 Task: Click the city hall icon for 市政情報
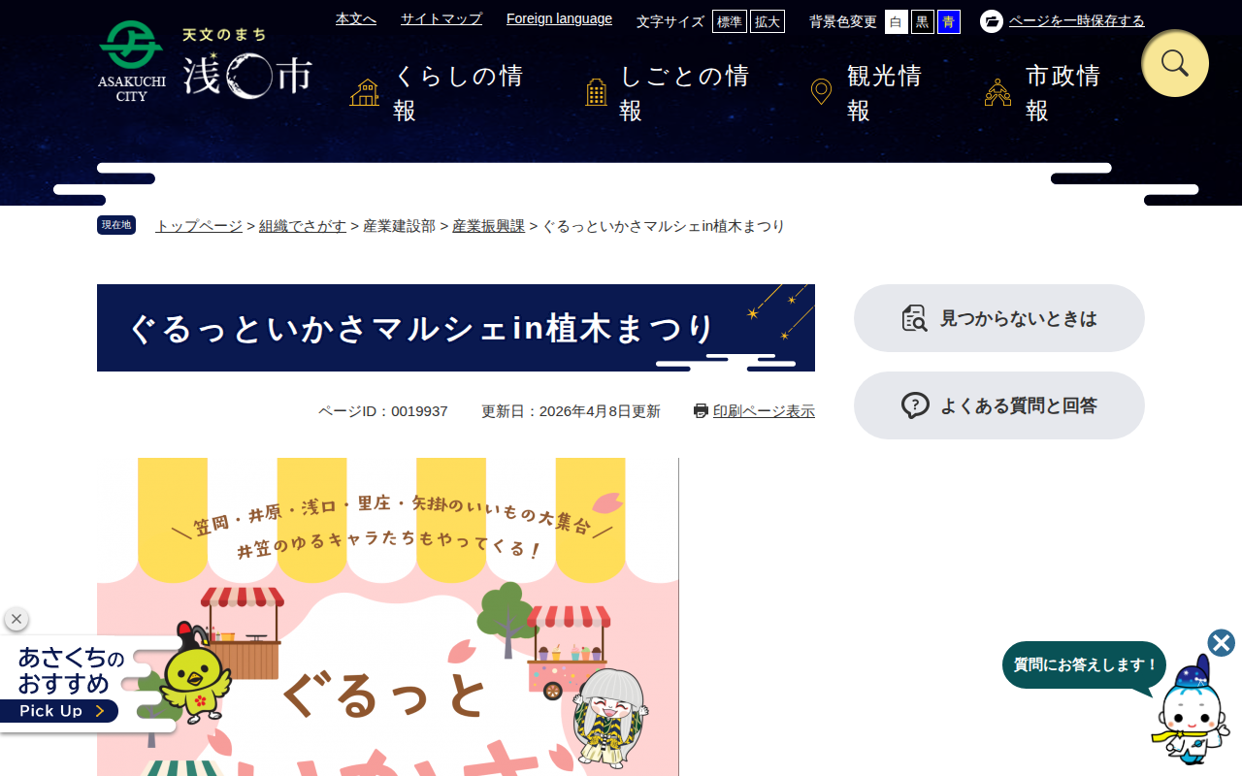coord(997,92)
